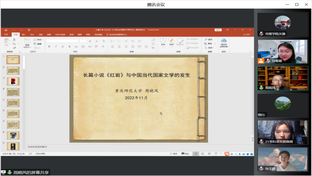Toggle Bold formatting
Image resolution: width=312 pixels, height=176 pixels.
[x=49, y=47]
